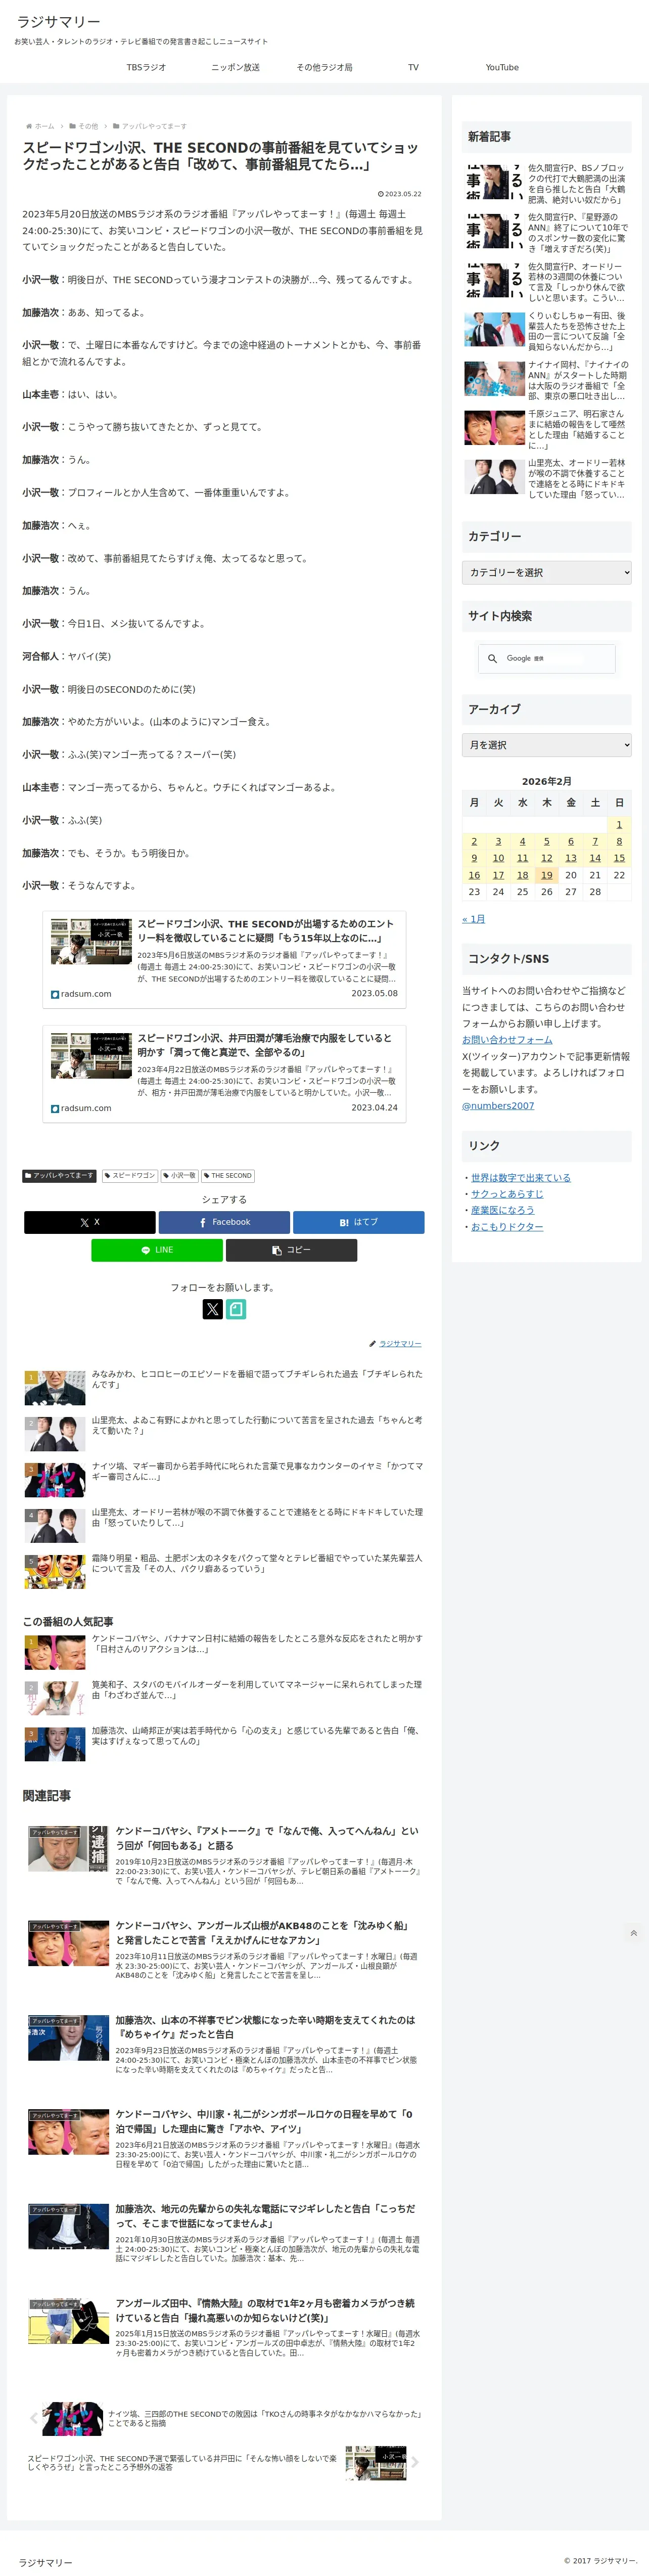Click the teal feedly follow icon
The height and width of the screenshot is (2576, 649).
pos(236,1309)
